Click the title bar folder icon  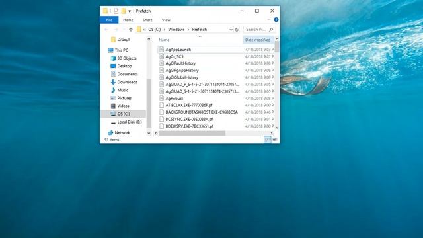[x=105, y=11]
